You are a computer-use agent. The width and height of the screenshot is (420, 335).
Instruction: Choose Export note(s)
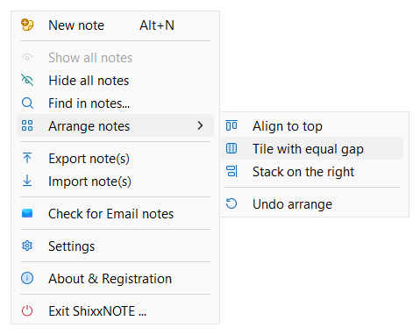[115, 159]
